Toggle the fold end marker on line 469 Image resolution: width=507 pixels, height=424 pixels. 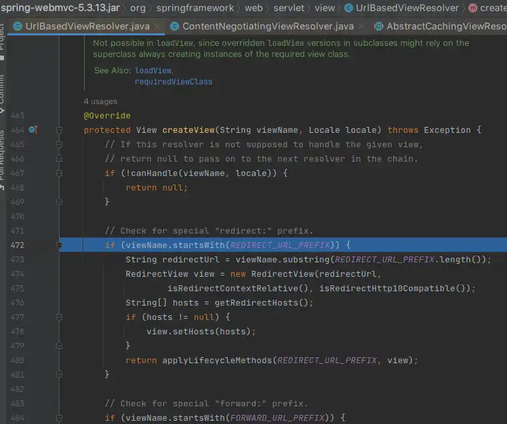pyautogui.click(x=59, y=202)
